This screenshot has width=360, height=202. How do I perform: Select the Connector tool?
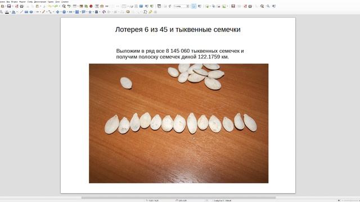click(x=50, y=12)
